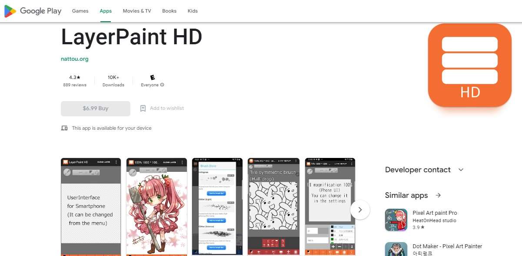Open the pink-haired girl illustration screenshot

[x=157, y=207]
